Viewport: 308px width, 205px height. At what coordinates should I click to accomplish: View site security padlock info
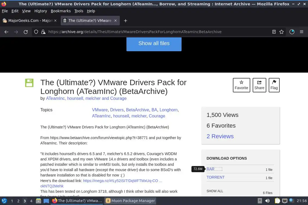43,32
